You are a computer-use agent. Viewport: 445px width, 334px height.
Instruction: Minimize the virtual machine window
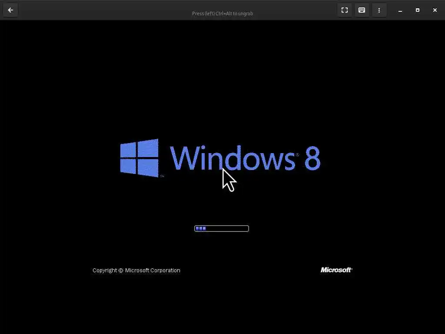[400, 10]
